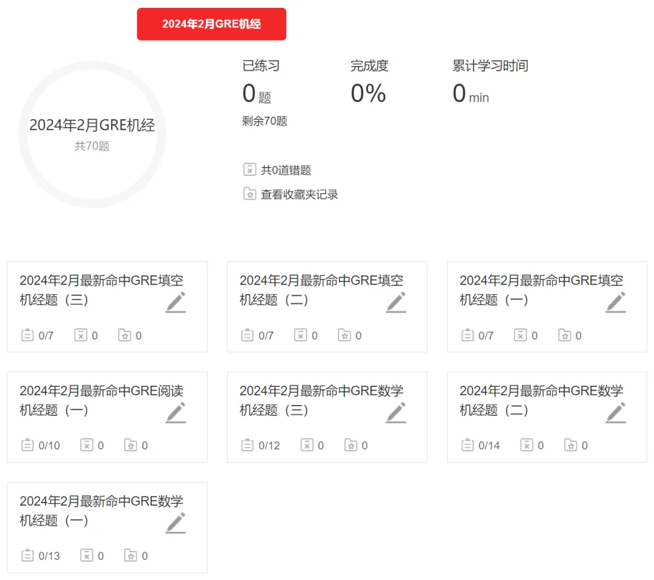Click the 0/10 progress count on 阅读 card
Viewport: 654px width, 580px height.
point(49,446)
